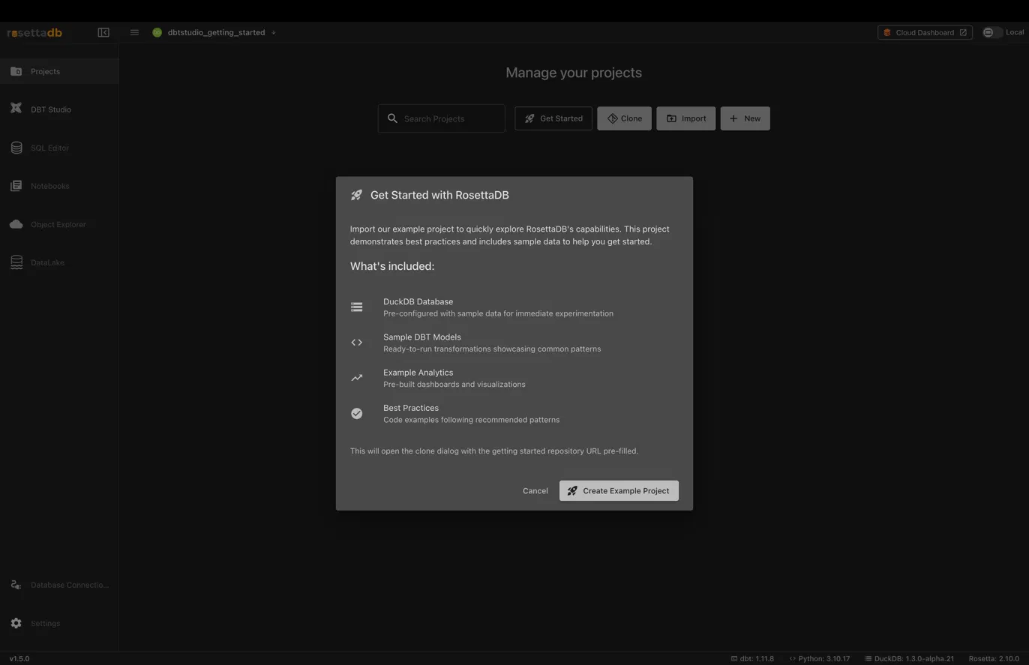
Task: Cancel the Get Started dialog
Action: point(535,491)
